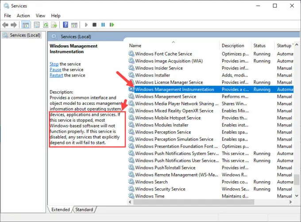Click 'Maintains d...' description of Windows Time
The height and width of the screenshot is (222, 301).
click(x=235, y=196)
